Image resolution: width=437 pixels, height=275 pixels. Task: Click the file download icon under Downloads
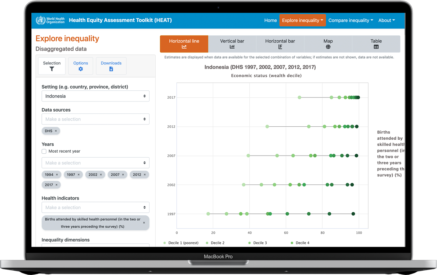coord(111,69)
